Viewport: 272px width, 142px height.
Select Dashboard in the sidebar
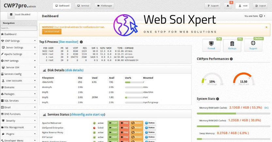coord(19,34)
